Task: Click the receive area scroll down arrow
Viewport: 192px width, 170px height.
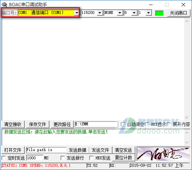Action: 187,117
